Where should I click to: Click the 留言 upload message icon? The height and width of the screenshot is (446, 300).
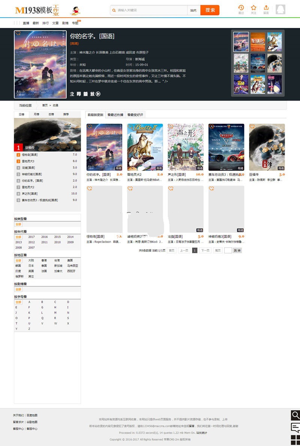coord(266,8)
